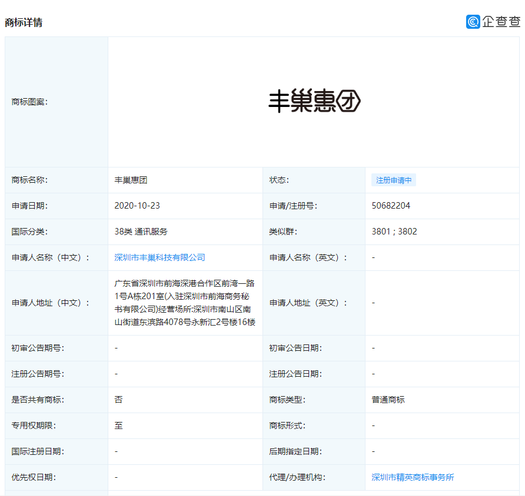Click the 后期指定日期 label

click(295, 451)
